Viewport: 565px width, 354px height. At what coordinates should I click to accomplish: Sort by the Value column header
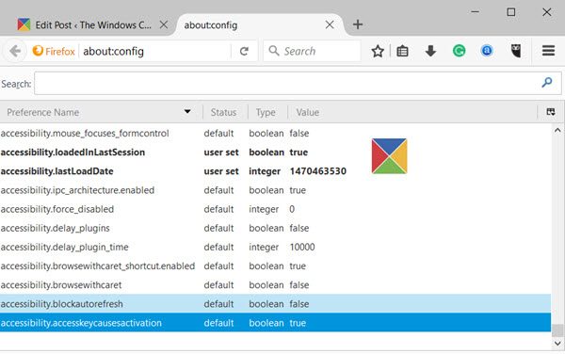(307, 112)
